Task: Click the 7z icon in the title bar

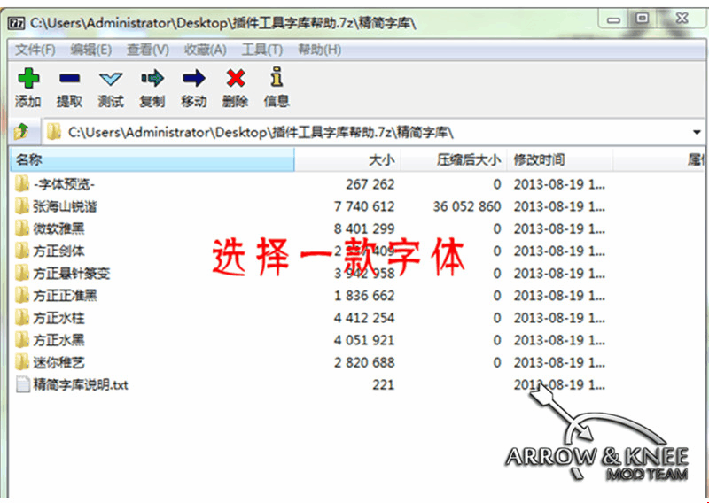Action: [x=17, y=23]
